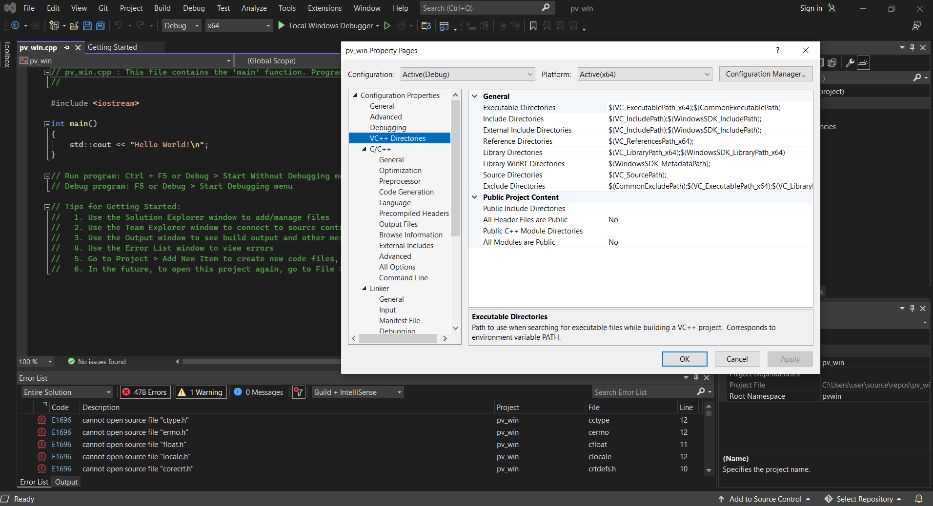Open the Configuration dropdown Active(Debug)

467,75
